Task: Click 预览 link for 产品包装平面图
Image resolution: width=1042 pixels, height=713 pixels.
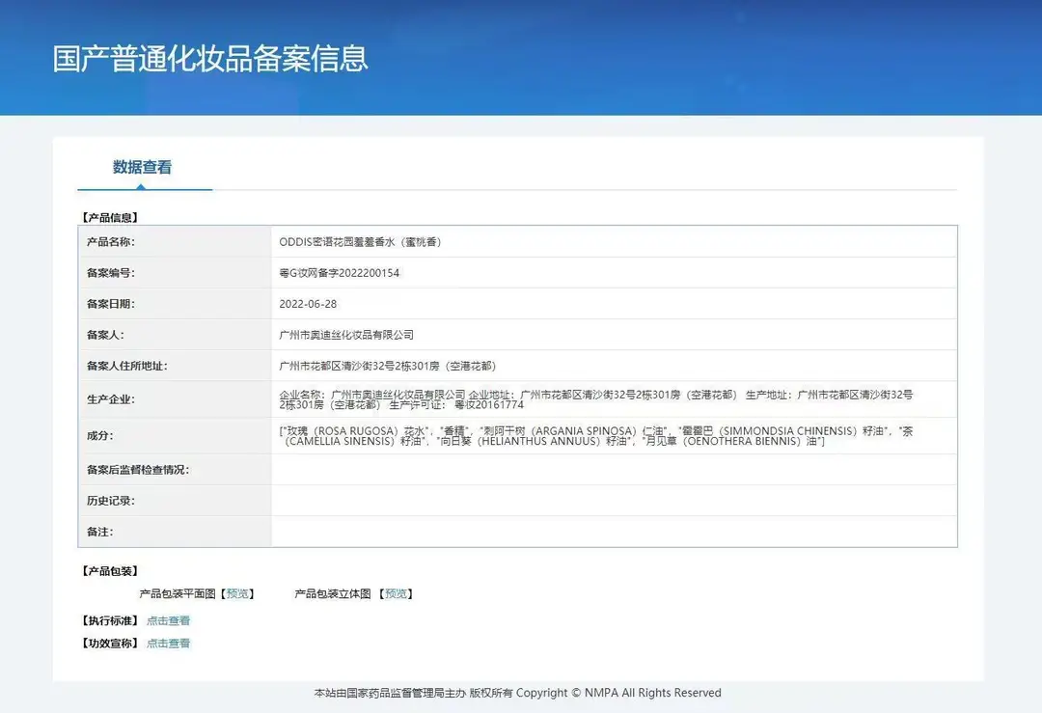Action: point(237,593)
